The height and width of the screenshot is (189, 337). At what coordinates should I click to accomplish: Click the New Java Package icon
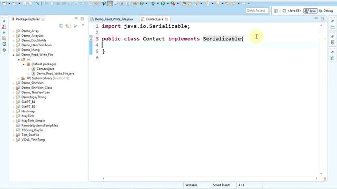click(135, 4)
